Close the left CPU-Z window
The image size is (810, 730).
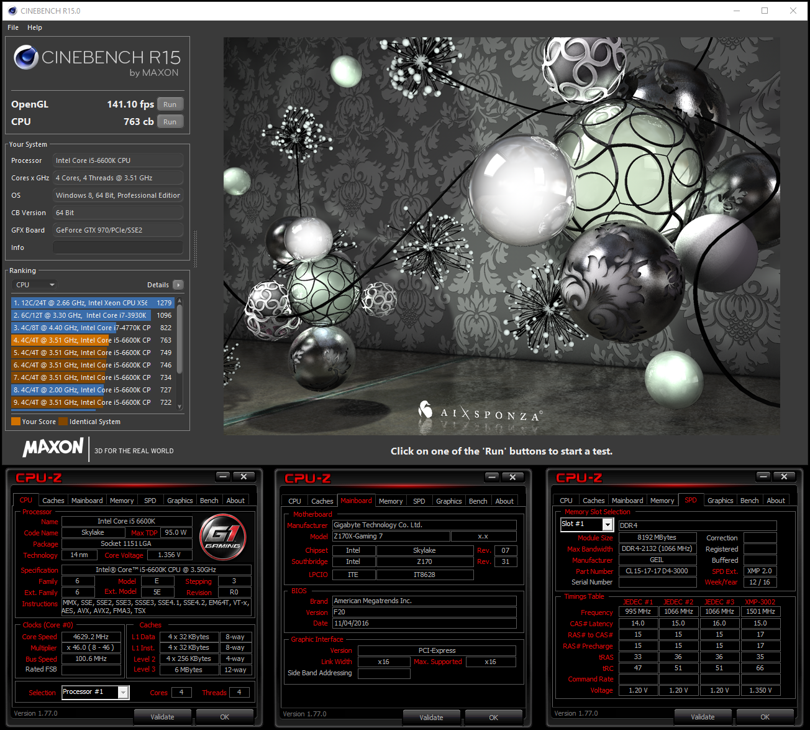[x=244, y=477]
